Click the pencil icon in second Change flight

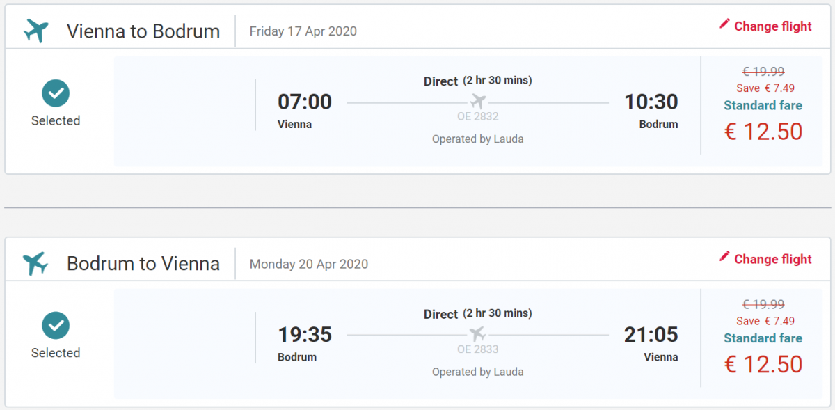[x=724, y=258]
